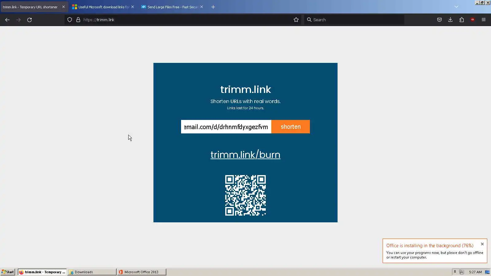Open a new browser tab

click(213, 7)
